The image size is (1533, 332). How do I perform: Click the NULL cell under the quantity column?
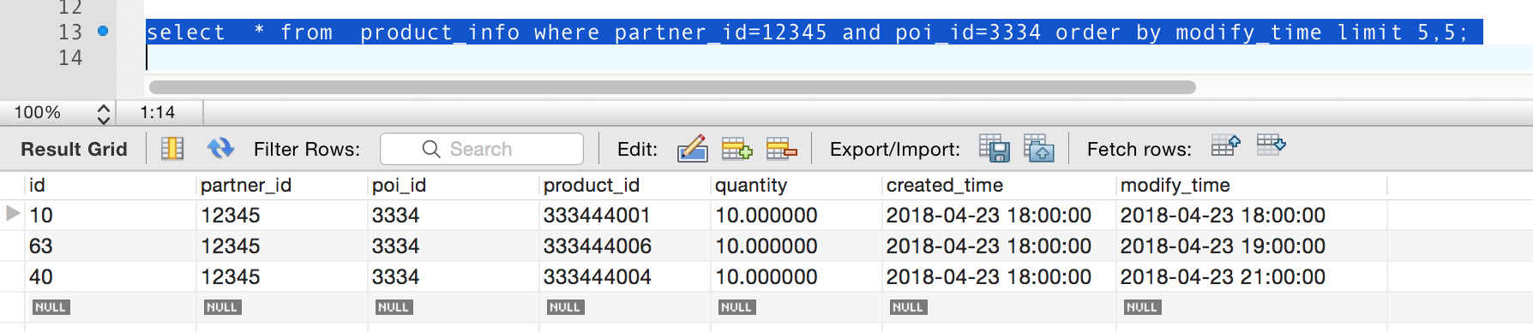736,307
